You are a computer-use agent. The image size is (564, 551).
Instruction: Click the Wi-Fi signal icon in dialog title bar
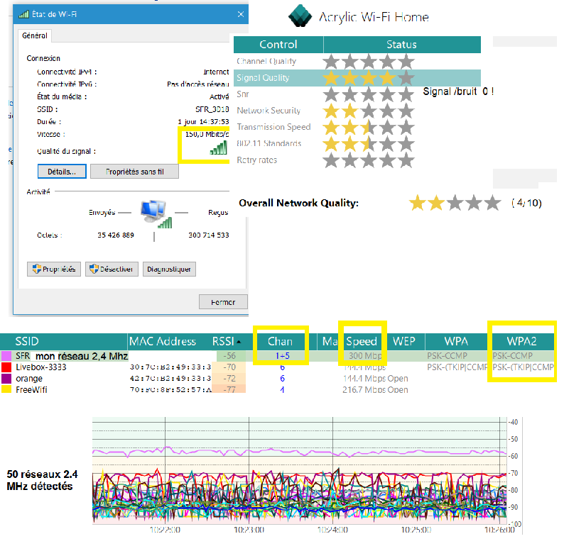tap(24, 13)
